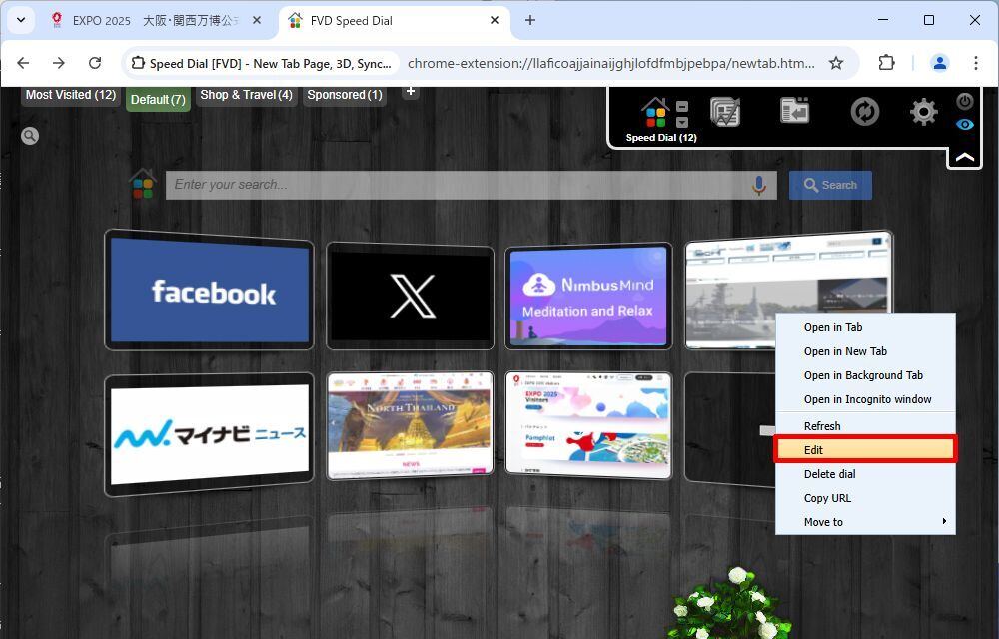999x639 pixels.
Task: Click the power button icon
Action: click(x=965, y=101)
